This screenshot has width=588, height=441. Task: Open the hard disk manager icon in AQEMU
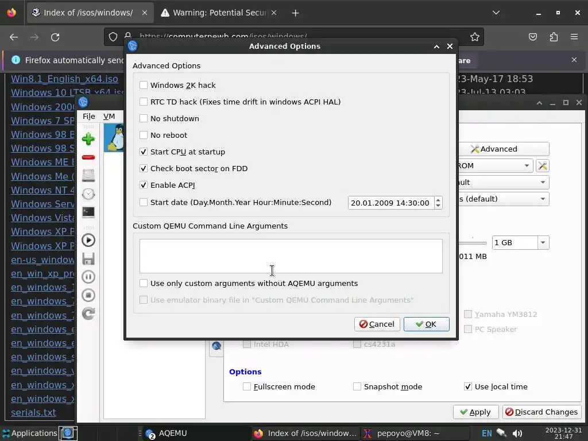tap(88, 176)
